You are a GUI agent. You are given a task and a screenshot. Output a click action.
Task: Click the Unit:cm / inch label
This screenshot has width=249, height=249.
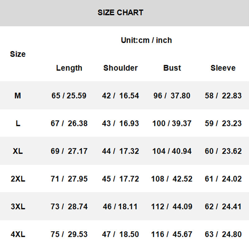(146, 40)
